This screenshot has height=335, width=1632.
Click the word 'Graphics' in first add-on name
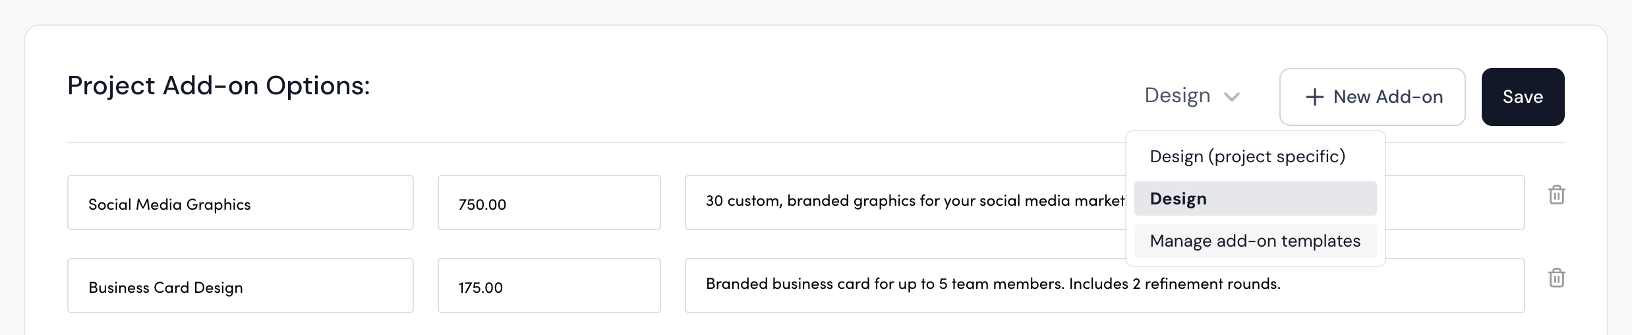coord(218,204)
